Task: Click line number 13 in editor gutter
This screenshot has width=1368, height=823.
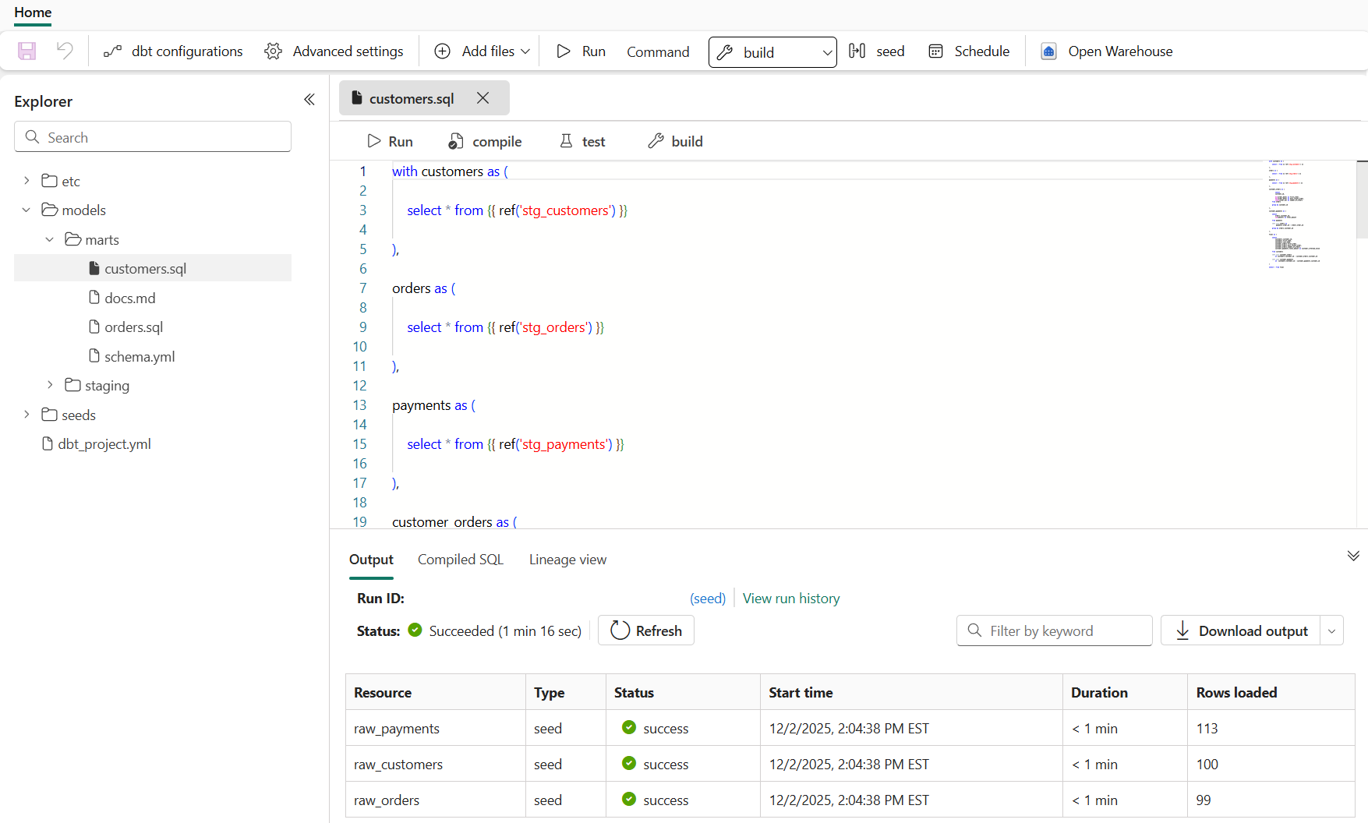Action: [359, 405]
